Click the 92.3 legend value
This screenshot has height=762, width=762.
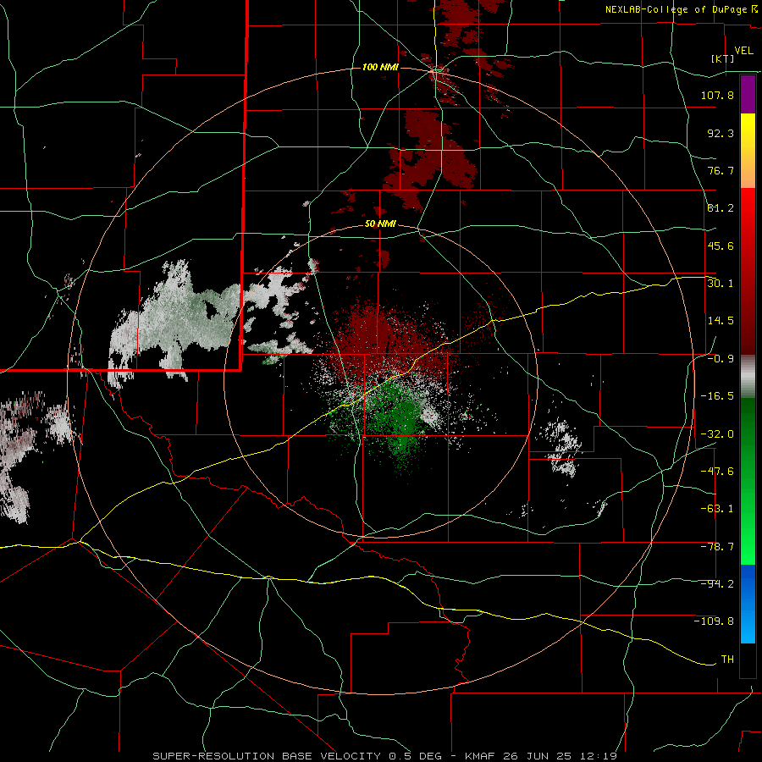click(x=721, y=133)
